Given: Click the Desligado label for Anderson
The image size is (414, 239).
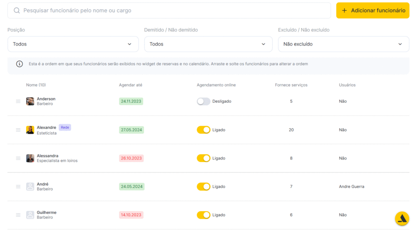Looking at the screenshot, I should tap(222, 101).
